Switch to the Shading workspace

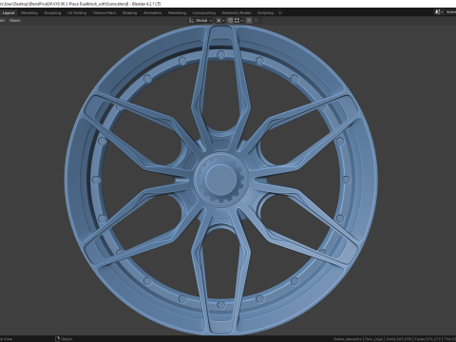(x=130, y=13)
